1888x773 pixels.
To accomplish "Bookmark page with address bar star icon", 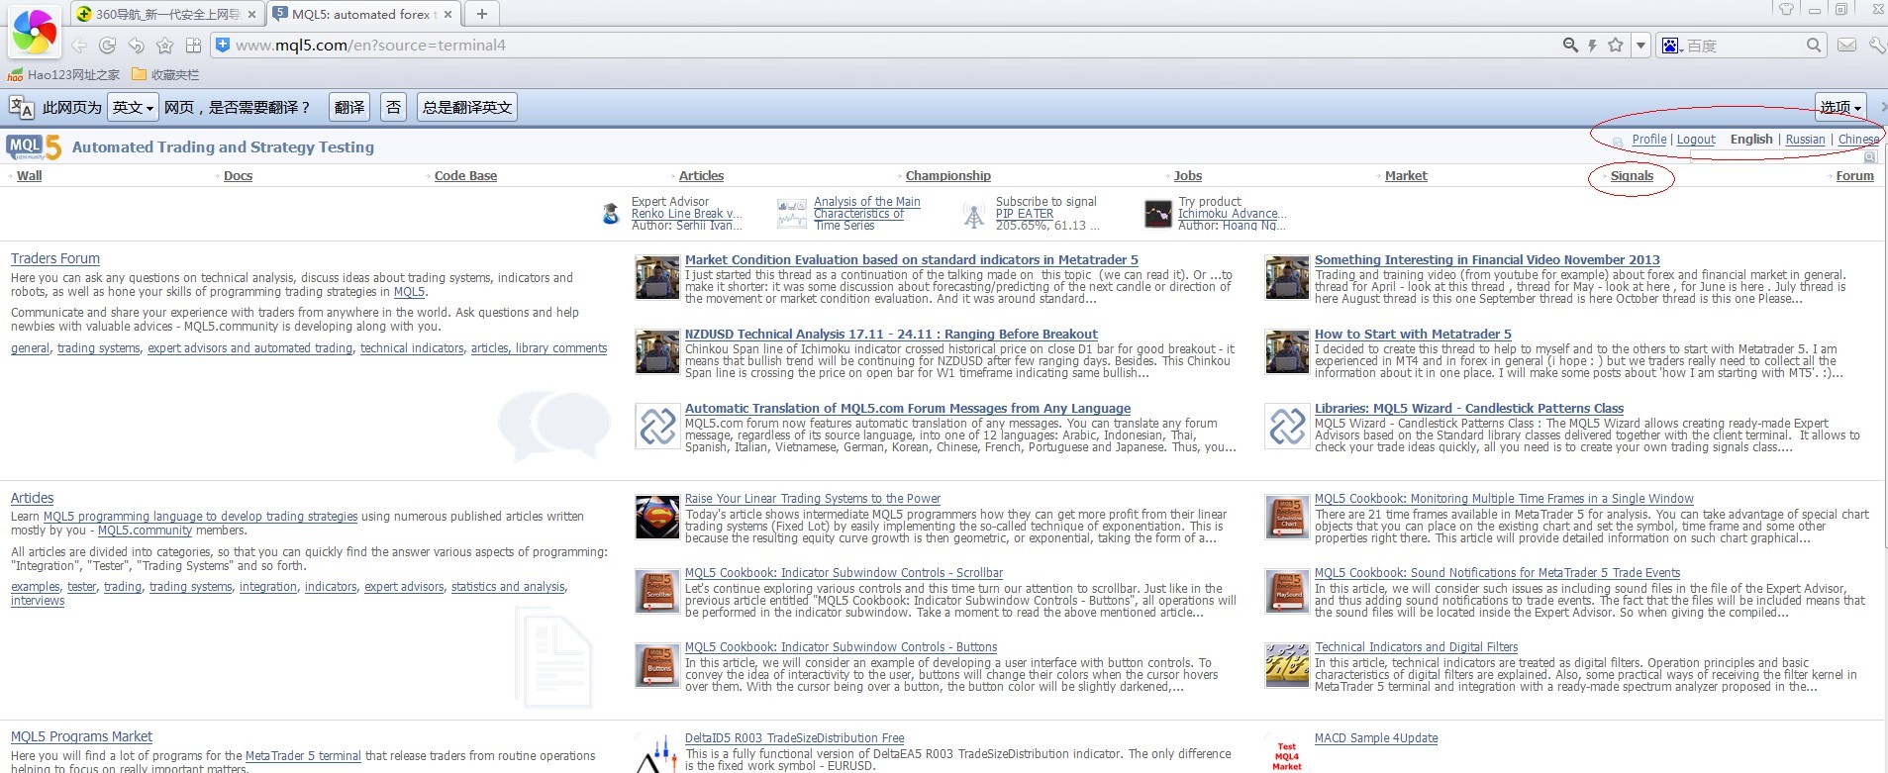I will 1616,45.
